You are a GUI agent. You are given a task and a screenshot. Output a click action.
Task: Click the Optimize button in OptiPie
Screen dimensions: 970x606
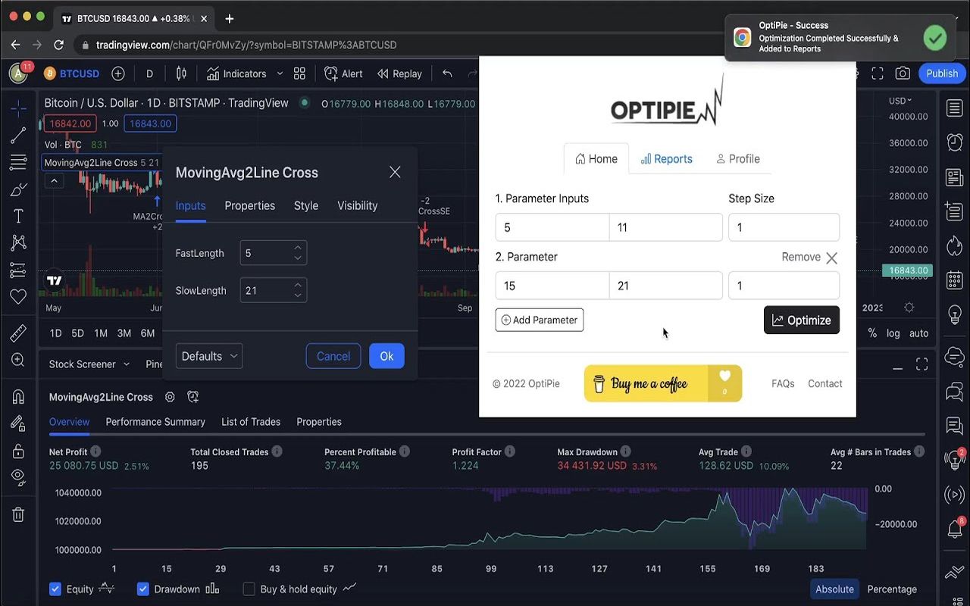pos(801,320)
